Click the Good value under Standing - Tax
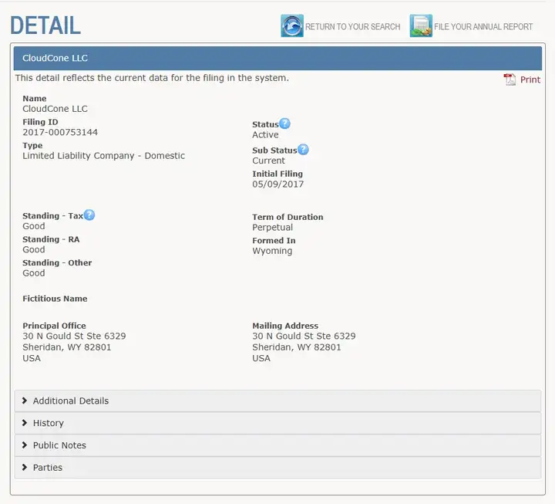The height and width of the screenshot is (504, 555). (34, 226)
